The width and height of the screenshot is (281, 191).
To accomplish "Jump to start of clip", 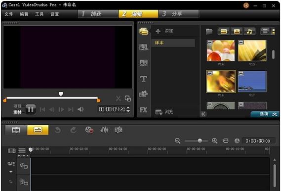I will pyautogui.click(x=42, y=109).
